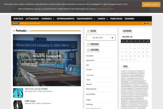Click the magnifying glass search icon

pyautogui.click(x=112, y=38)
